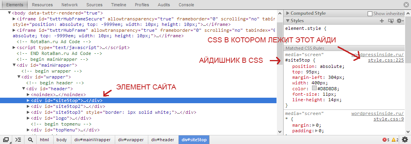Switch to the Network tab
Viewport: 411px width, 144px height.
70,5
